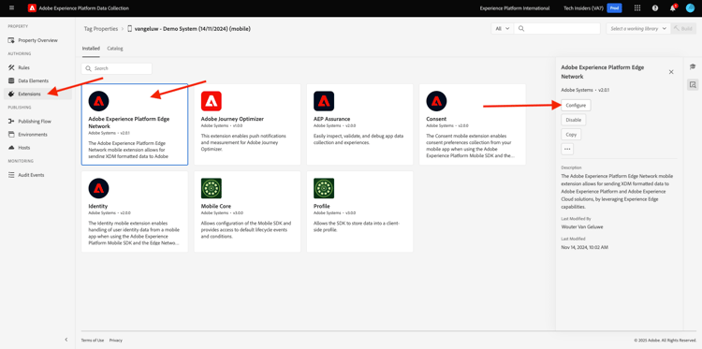Toggle the details panel icon on right rail
Viewport: 702px width, 349px height.
(x=693, y=84)
